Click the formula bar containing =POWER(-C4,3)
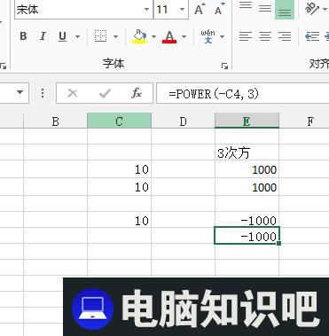Image resolution: width=329 pixels, height=336 pixels. coord(242,94)
